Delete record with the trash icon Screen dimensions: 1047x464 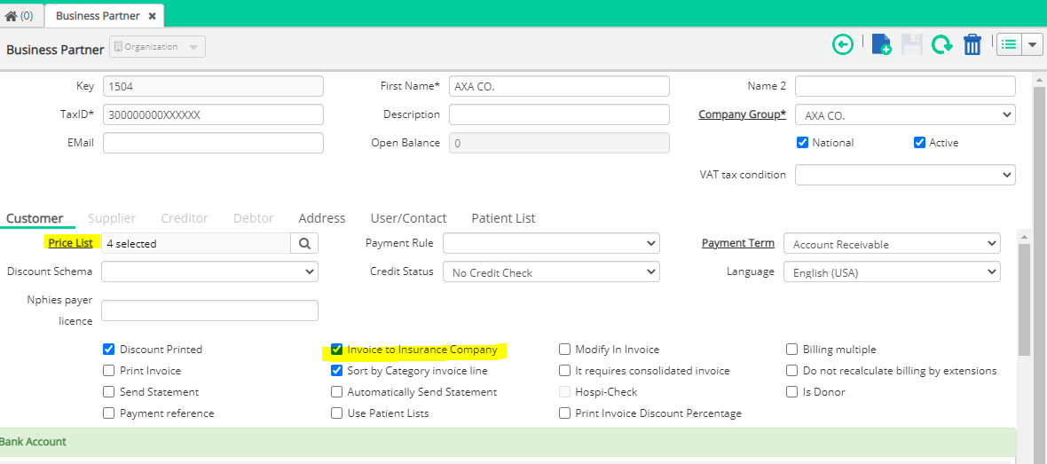(972, 45)
